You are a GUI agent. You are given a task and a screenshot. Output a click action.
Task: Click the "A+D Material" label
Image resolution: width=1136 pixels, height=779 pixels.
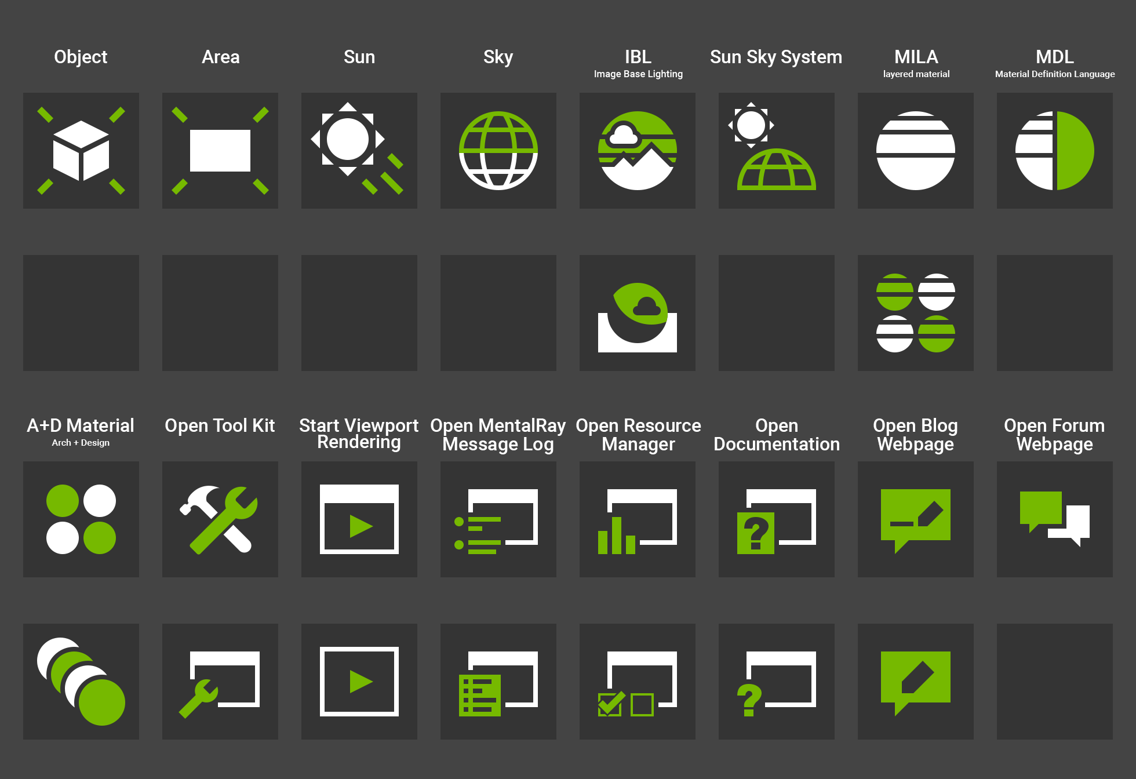81,425
